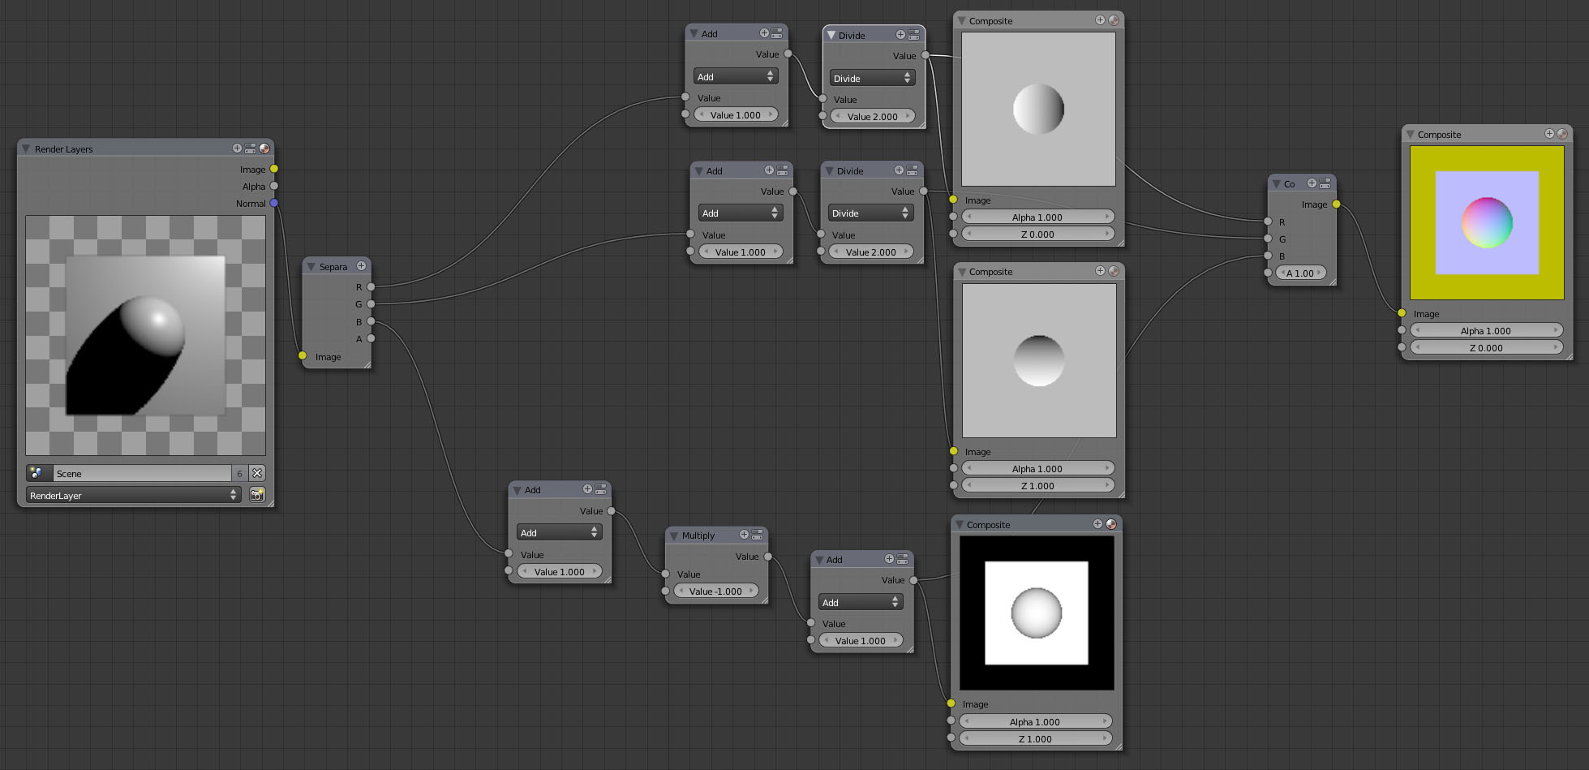Click the plus icon on the Separa node

point(361,266)
